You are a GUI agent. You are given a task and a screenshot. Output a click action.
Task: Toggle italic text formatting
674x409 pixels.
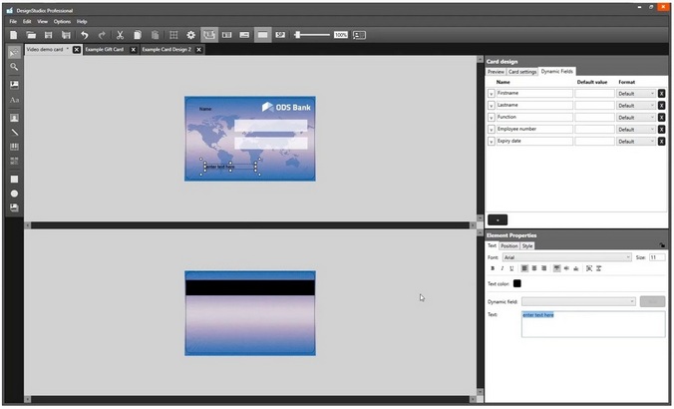[502, 268]
